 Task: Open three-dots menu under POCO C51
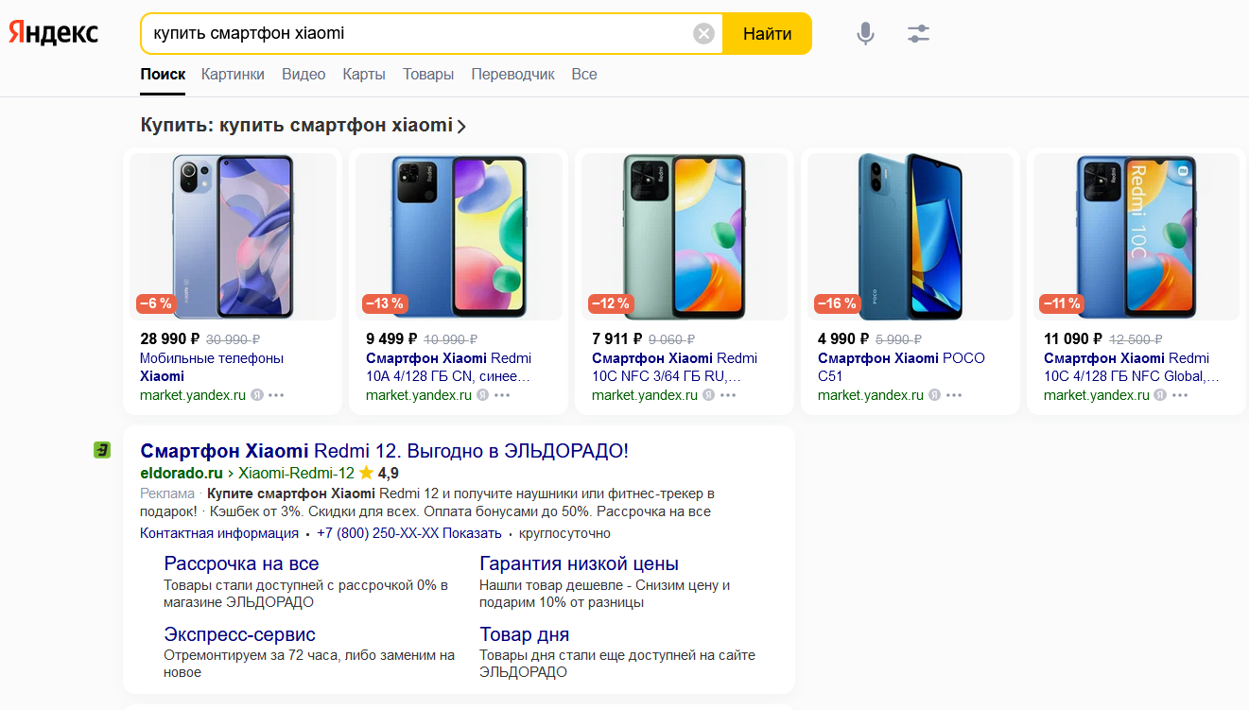pos(954,395)
